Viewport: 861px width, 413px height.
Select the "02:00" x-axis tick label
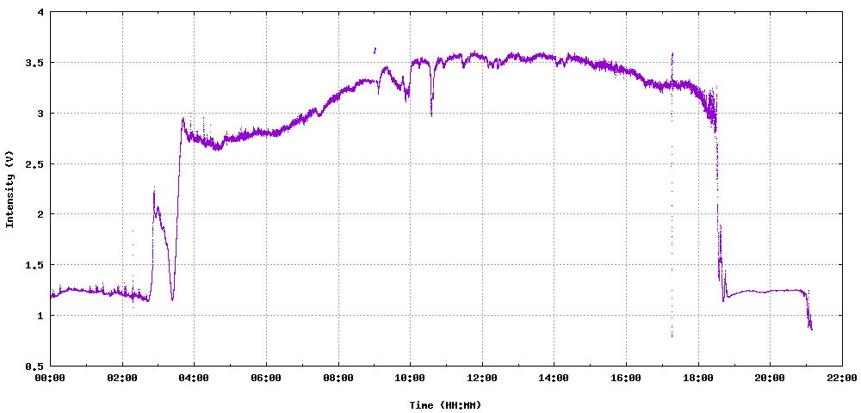[x=122, y=378]
